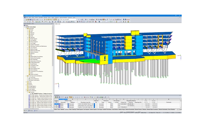The height and width of the screenshot is (128, 205).
Task: Close the Project Navigator panel
Action: pyautogui.click(x=53, y=24)
